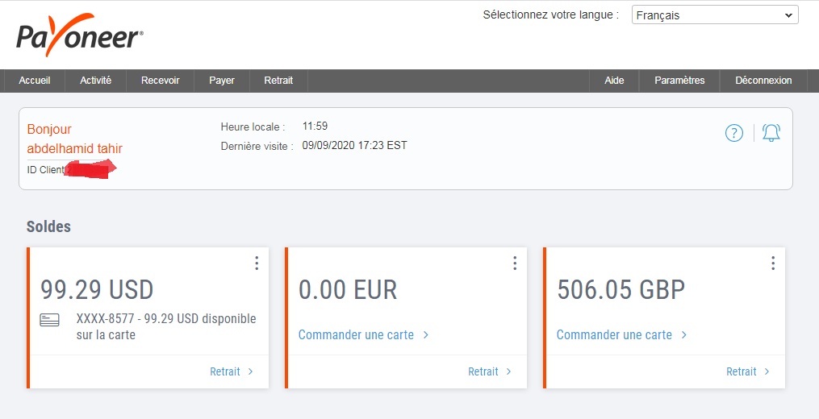Open the Retrait menu in navigation bar
This screenshot has height=419, width=819.
click(x=278, y=81)
